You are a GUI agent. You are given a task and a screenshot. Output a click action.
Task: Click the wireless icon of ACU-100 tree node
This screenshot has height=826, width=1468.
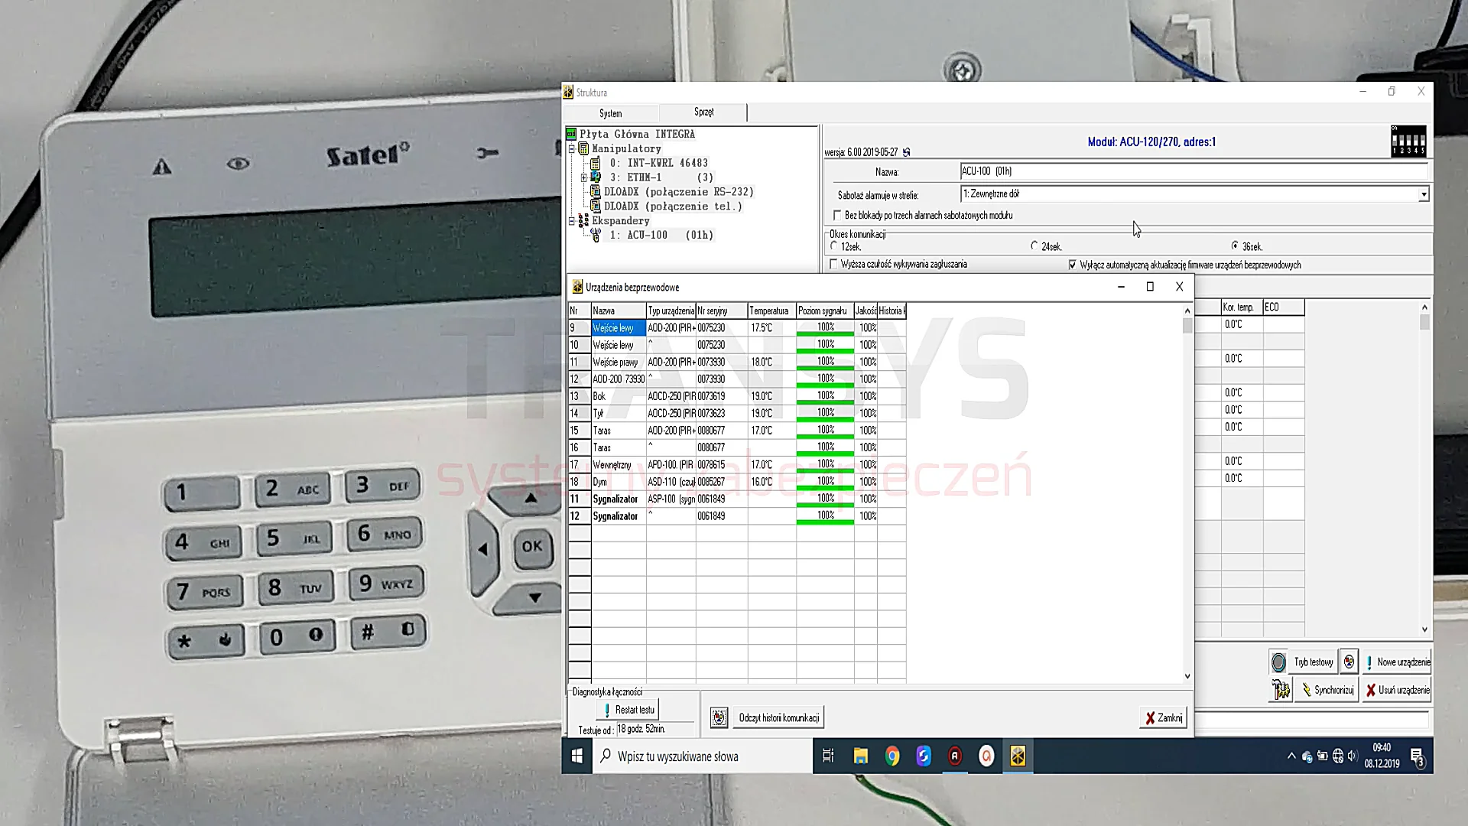[596, 235]
